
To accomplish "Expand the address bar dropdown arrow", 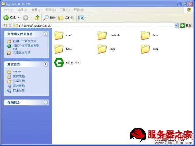I will tap(176, 25).
